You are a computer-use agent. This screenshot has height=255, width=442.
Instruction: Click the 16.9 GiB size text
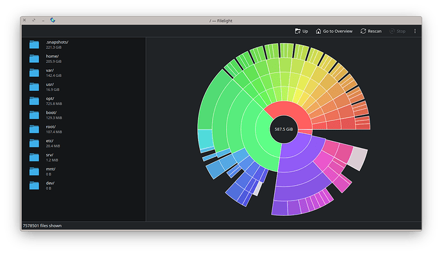click(x=53, y=90)
